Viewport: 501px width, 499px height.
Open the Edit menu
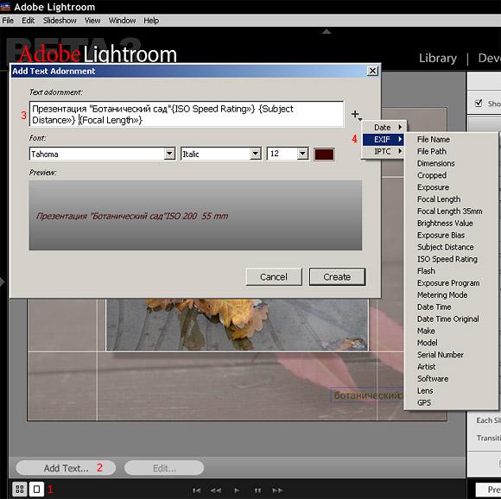coord(29,21)
